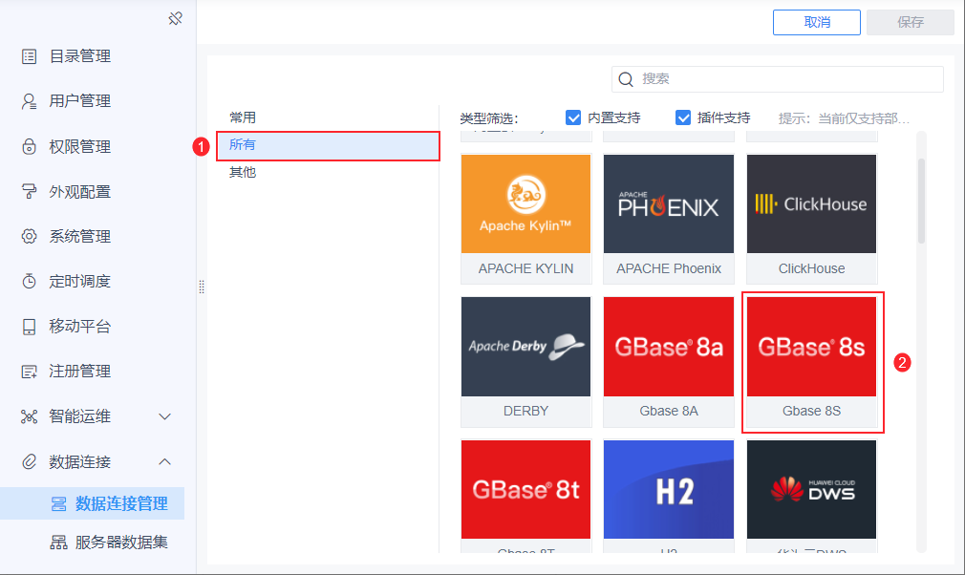Viewport: 965px width, 575px height.
Task: Click the Gbase 8S label
Action: 811,411
